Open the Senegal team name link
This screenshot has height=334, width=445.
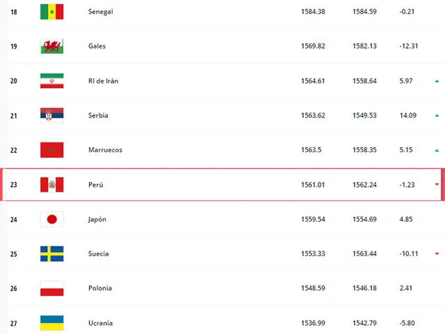[x=100, y=12]
